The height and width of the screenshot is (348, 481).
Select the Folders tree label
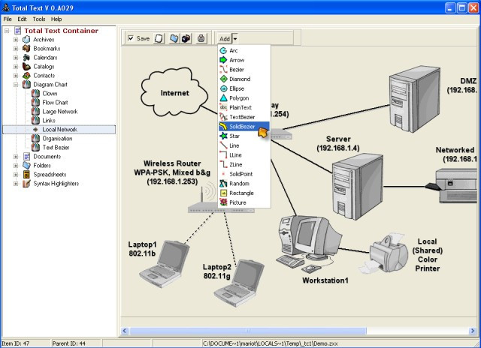click(x=42, y=166)
